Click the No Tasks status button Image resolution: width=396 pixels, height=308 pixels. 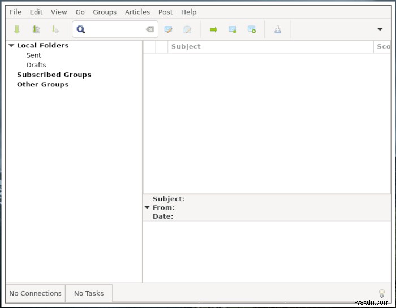pyautogui.click(x=89, y=293)
